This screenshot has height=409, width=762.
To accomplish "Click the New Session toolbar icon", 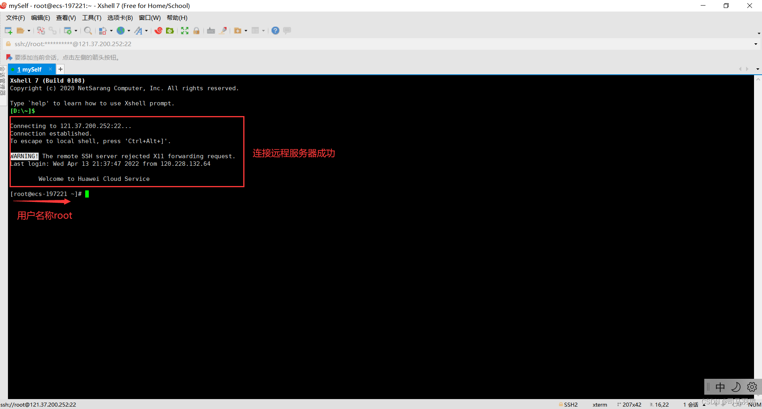I will point(8,31).
